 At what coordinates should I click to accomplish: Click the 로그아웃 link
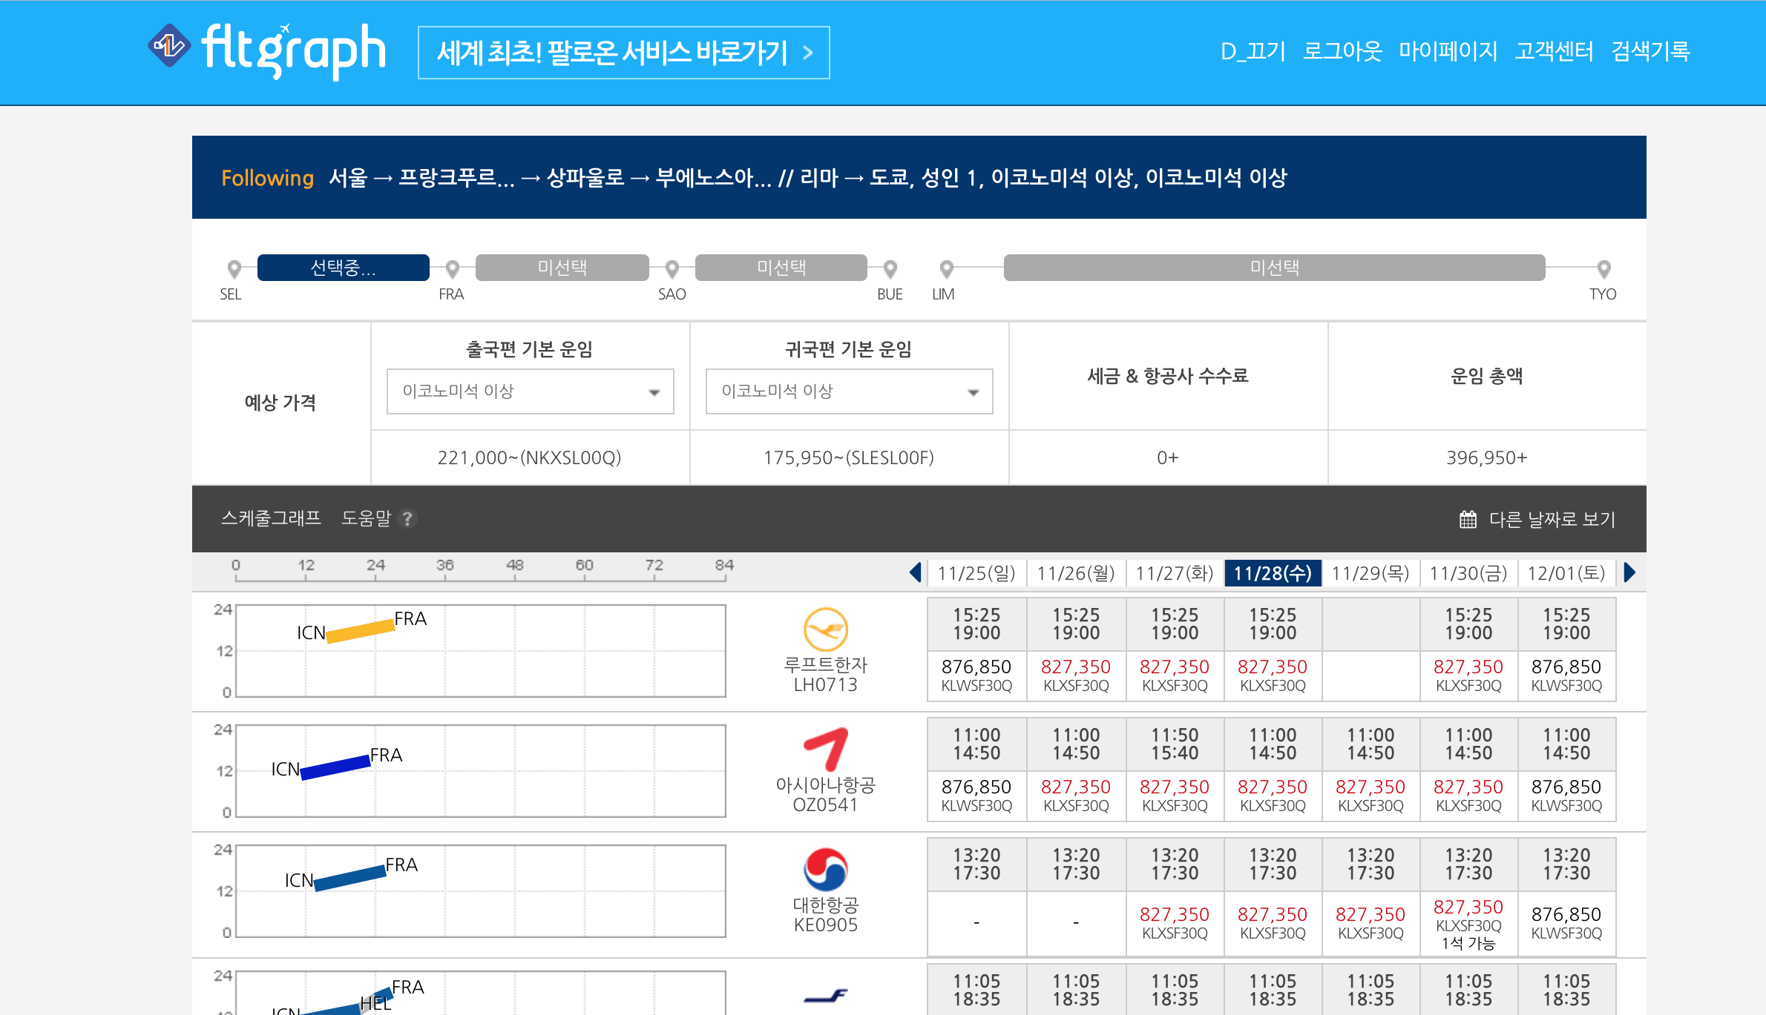point(1342,51)
